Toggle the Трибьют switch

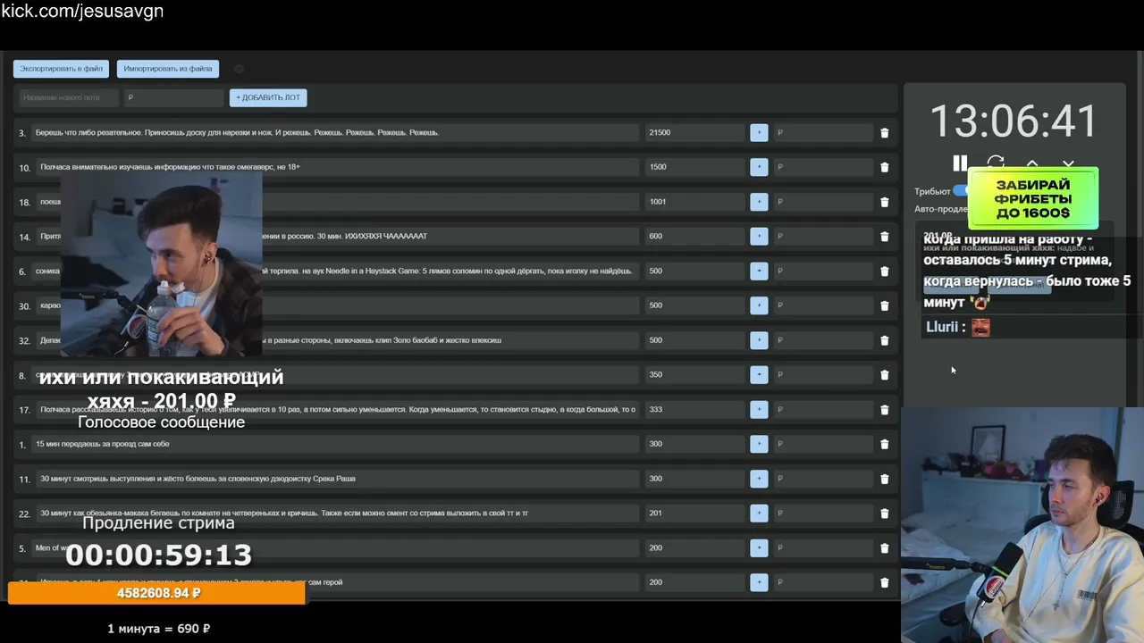961,191
